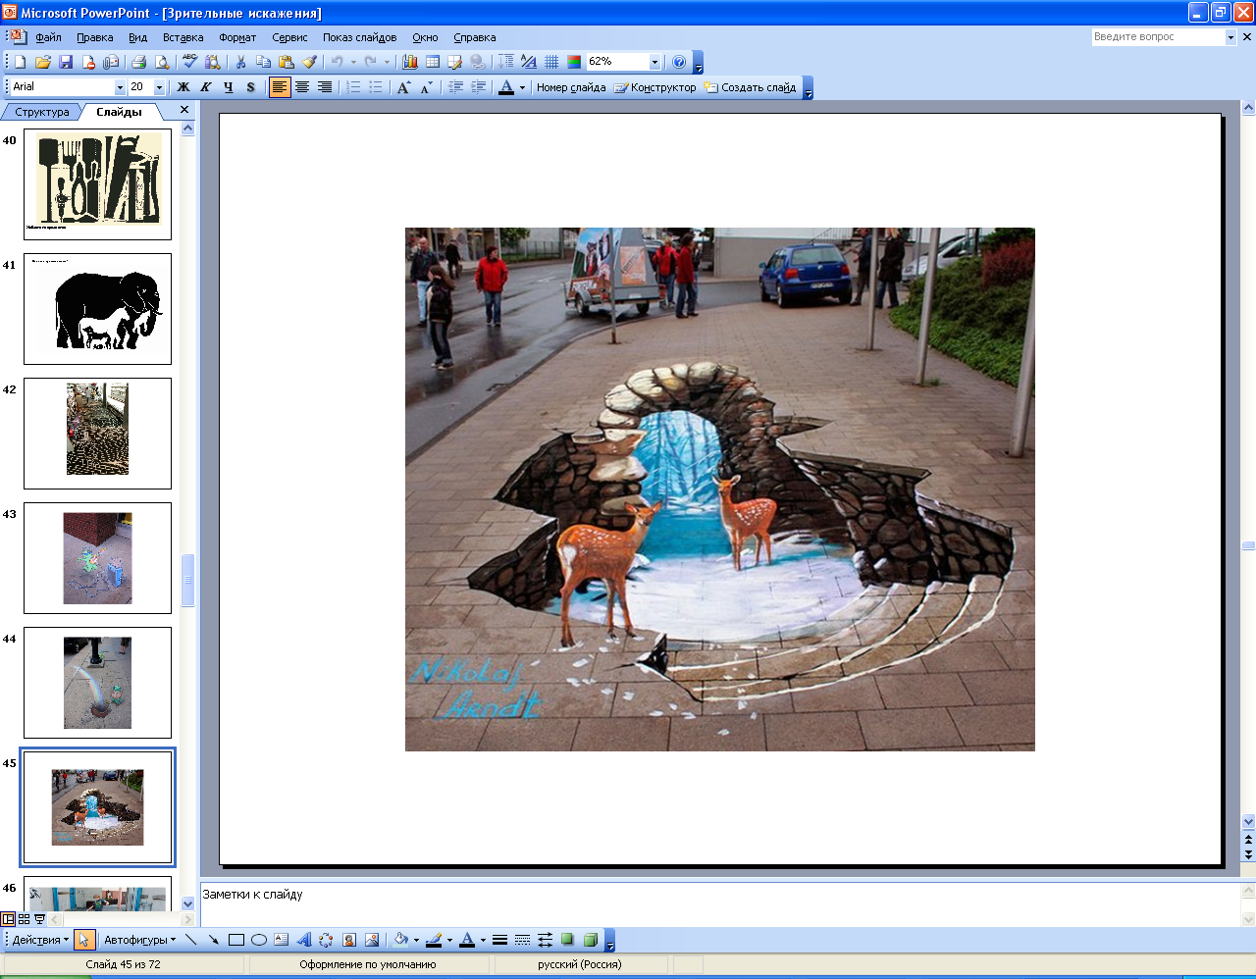Switch to the Слайды tab
The width and height of the screenshot is (1256, 979).
tap(119, 112)
